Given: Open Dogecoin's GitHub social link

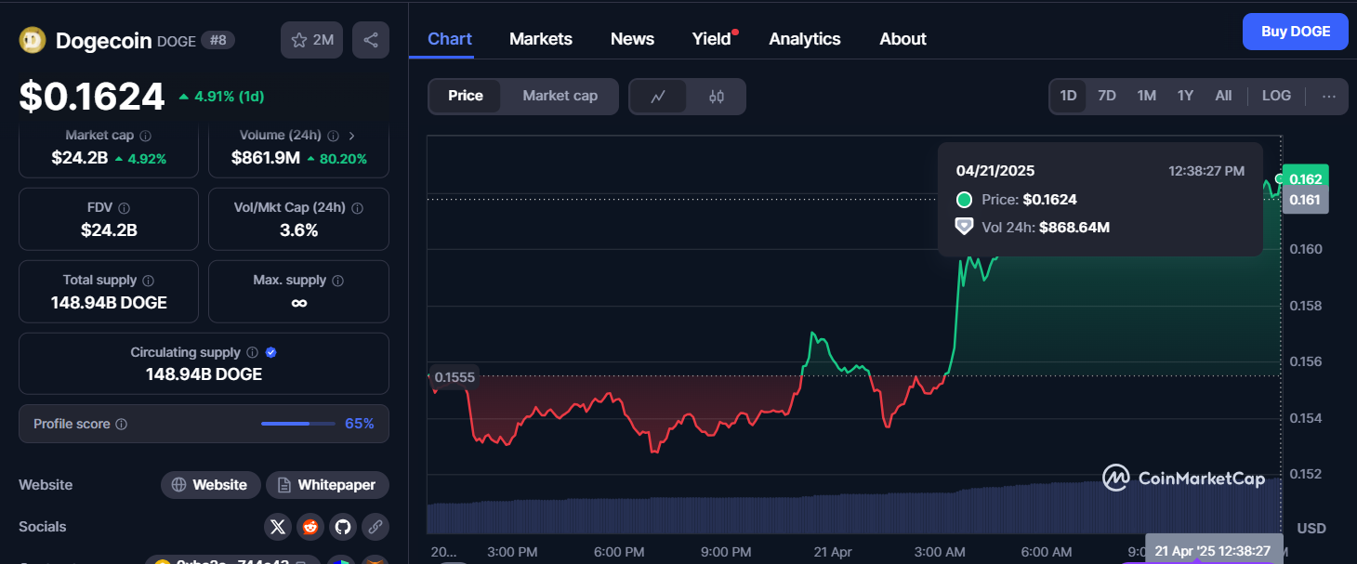Looking at the screenshot, I should pyautogui.click(x=343, y=527).
